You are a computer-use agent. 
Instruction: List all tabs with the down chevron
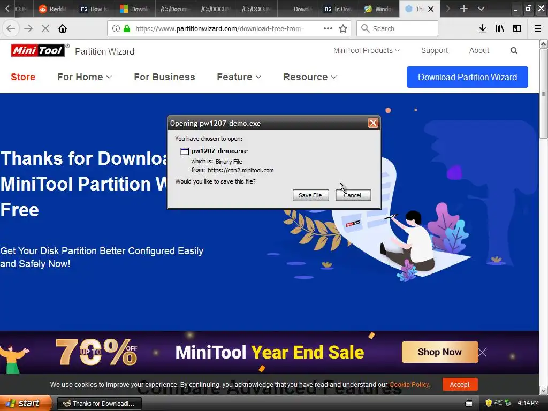click(x=481, y=9)
